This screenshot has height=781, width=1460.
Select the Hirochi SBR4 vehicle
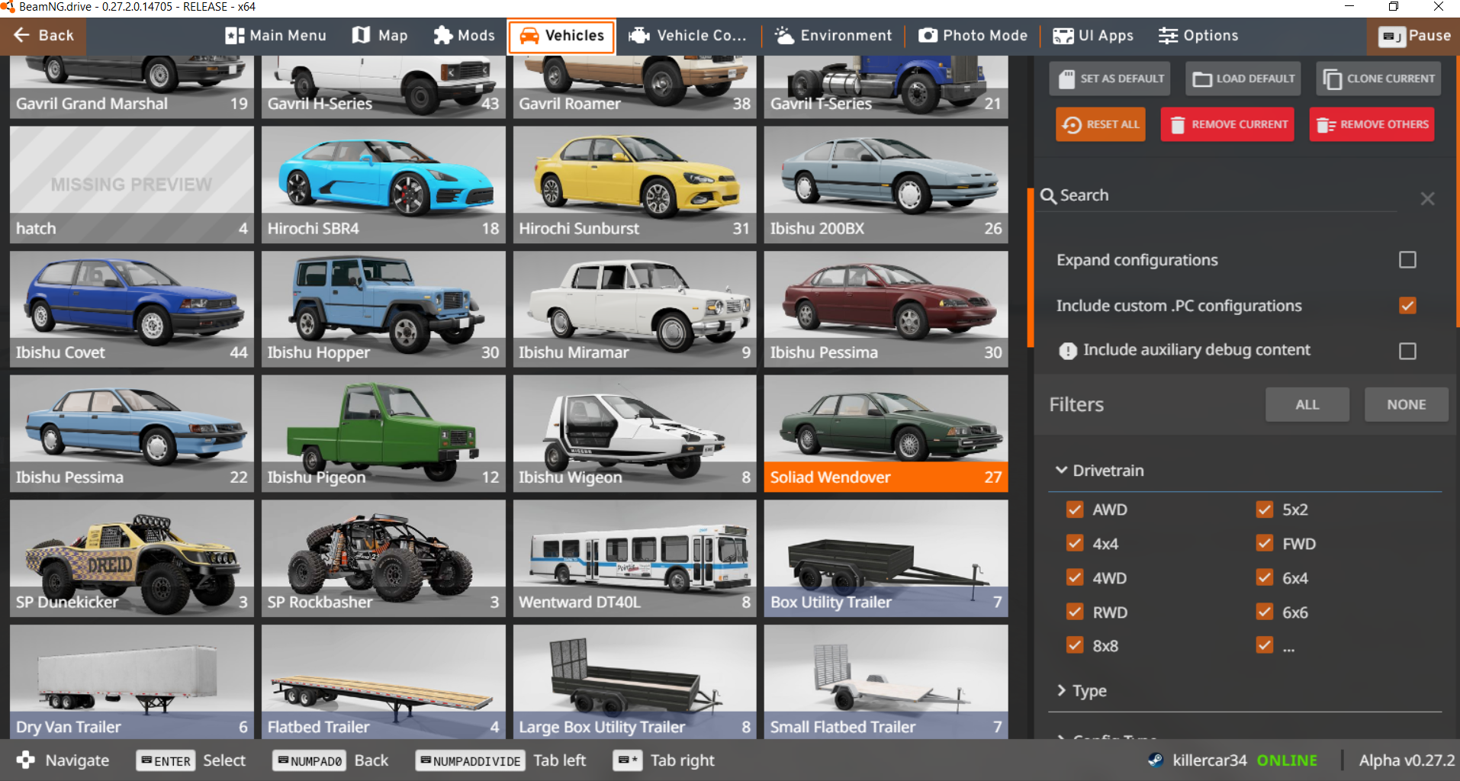(383, 185)
